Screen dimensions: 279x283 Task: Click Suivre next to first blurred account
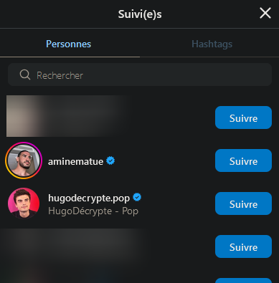click(243, 117)
